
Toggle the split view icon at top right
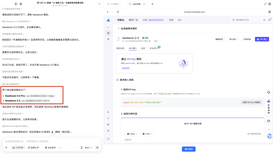coord(269,4)
